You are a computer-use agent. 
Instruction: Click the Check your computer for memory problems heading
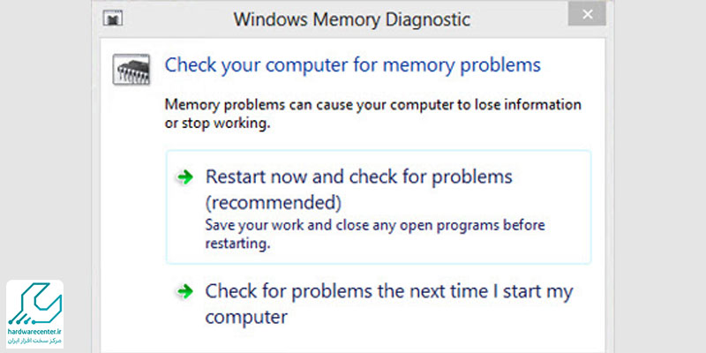pos(352,65)
